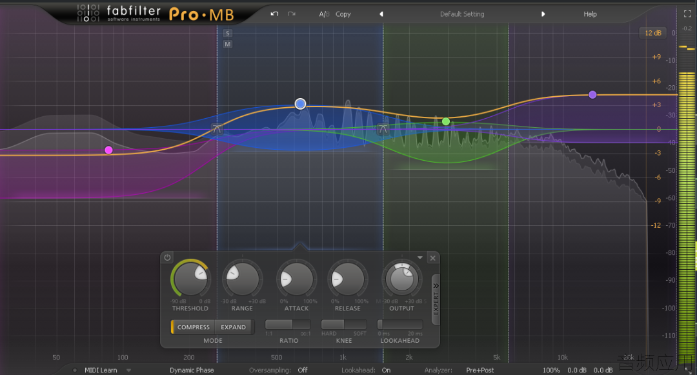697x375 pixels.
Task: Go to the next preset arrow
Action: [x=543, y=14]
